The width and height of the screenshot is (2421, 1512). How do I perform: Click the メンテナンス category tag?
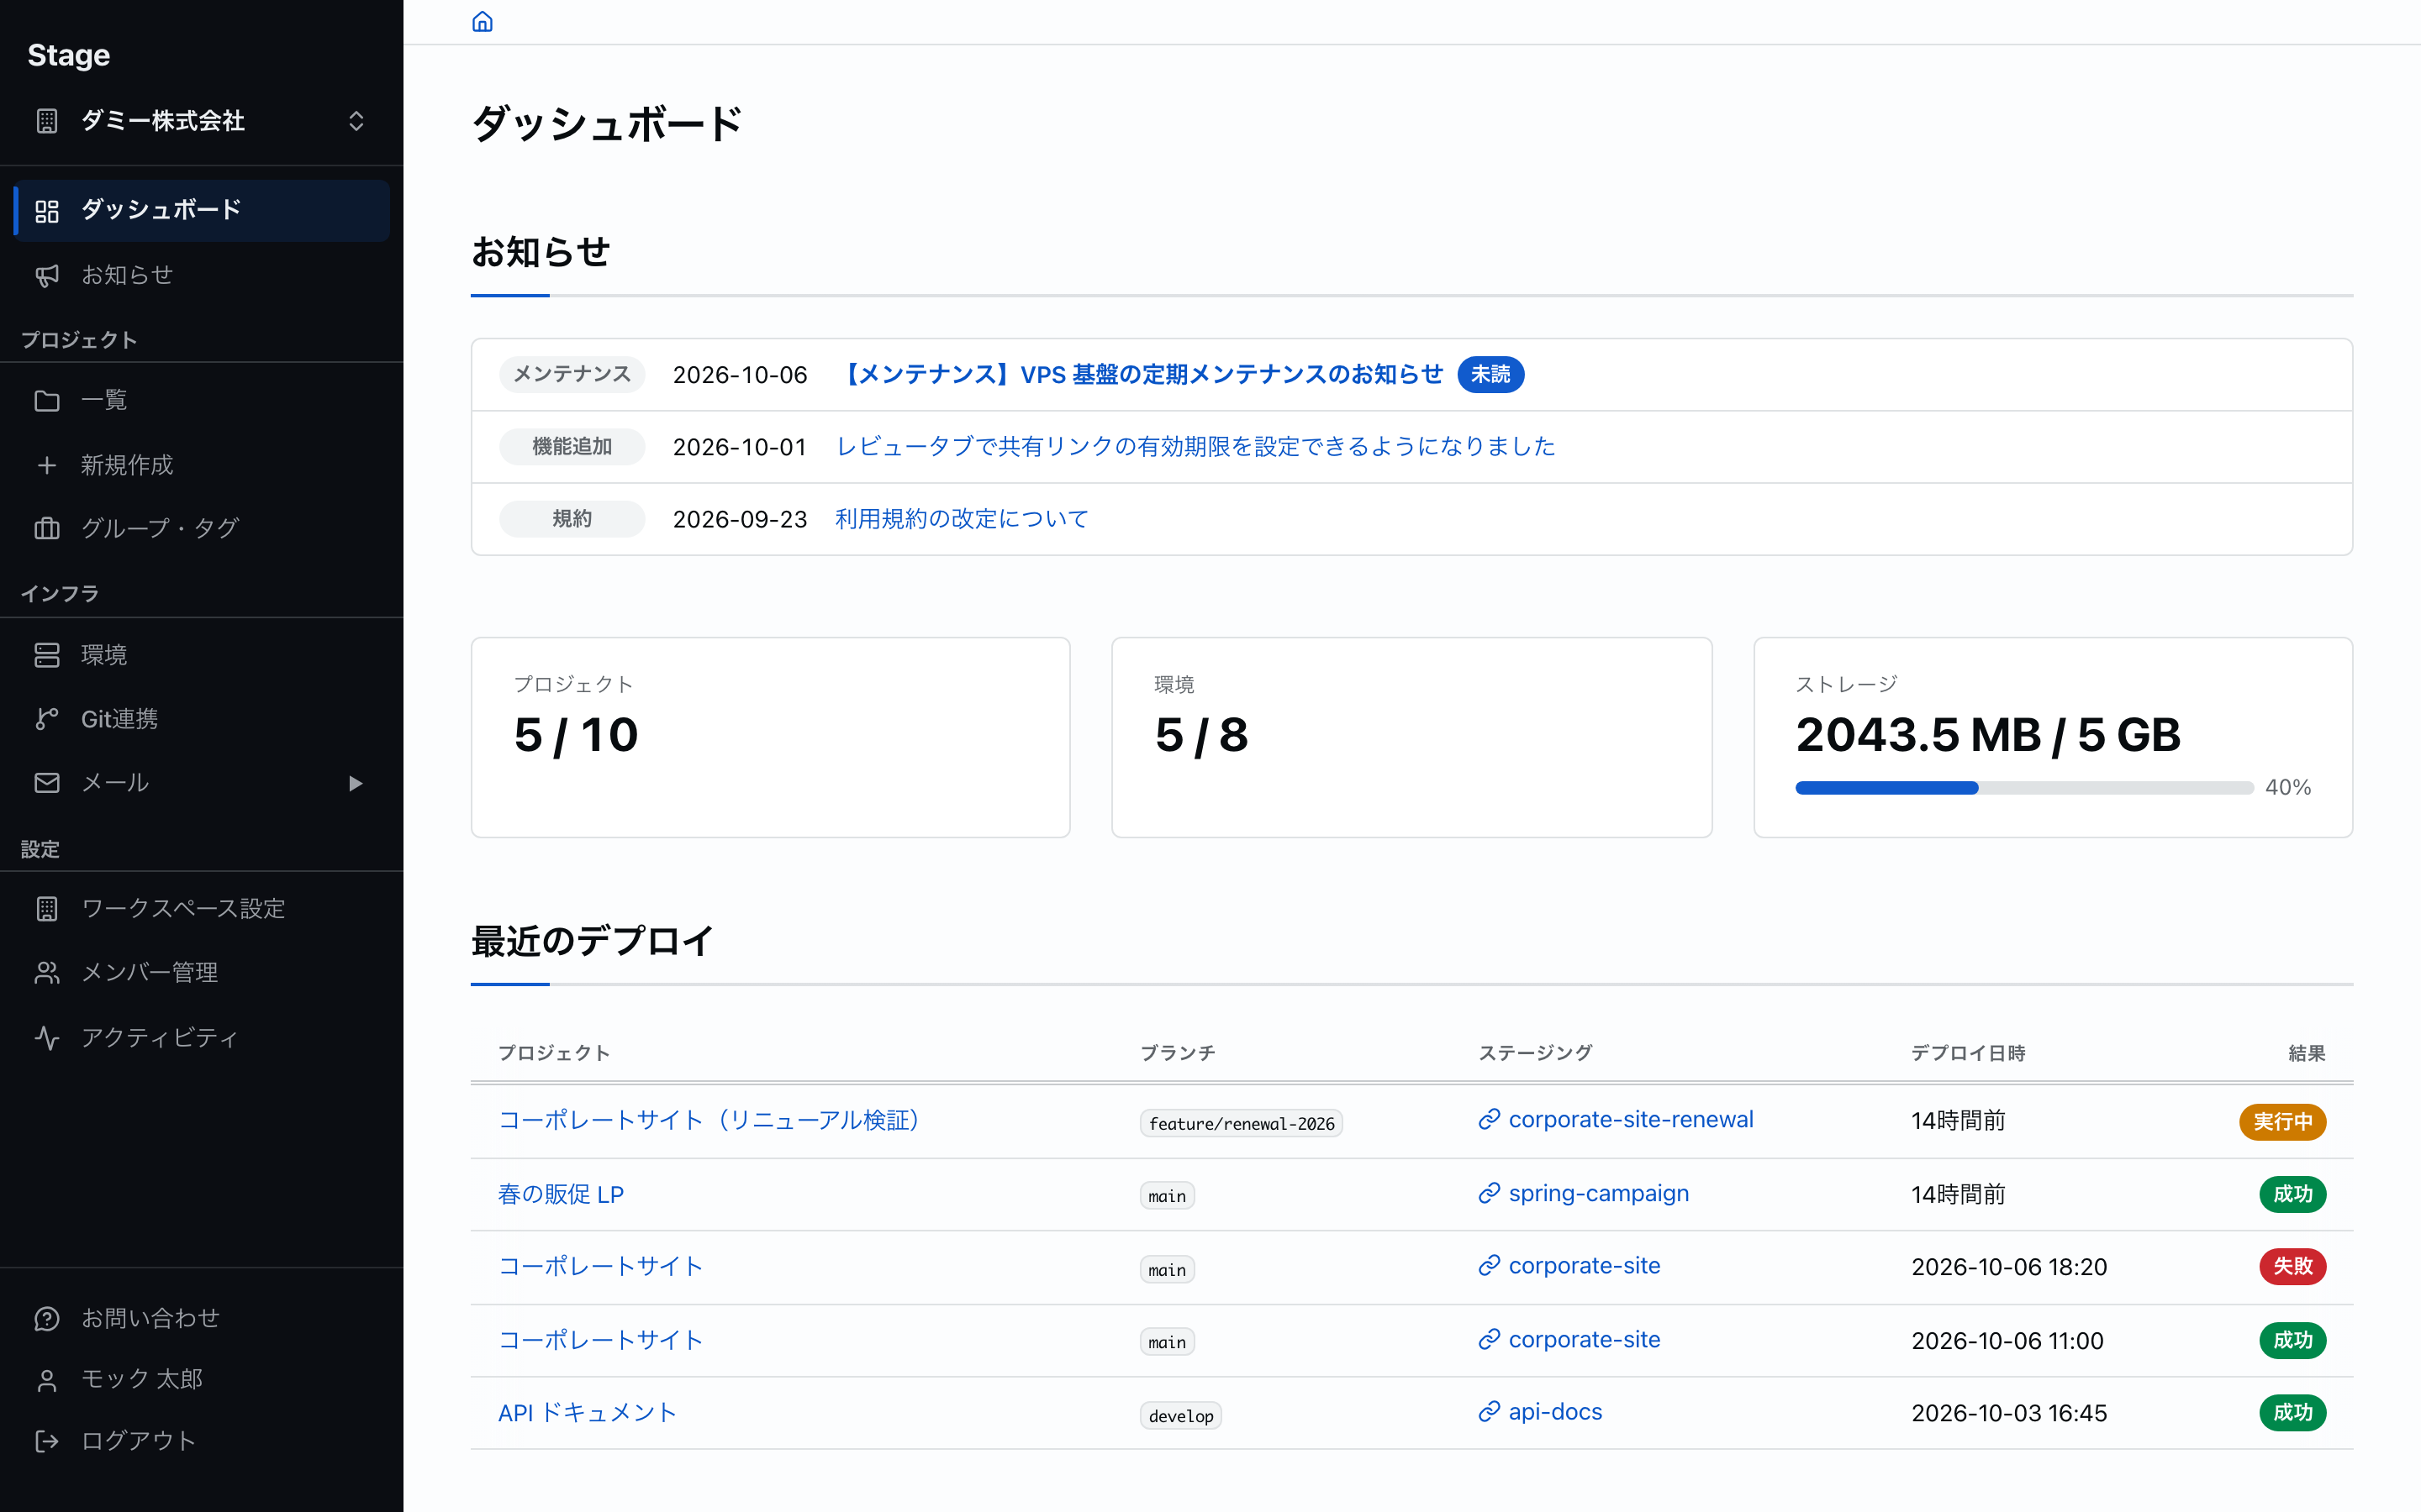(x=572, y=375)
